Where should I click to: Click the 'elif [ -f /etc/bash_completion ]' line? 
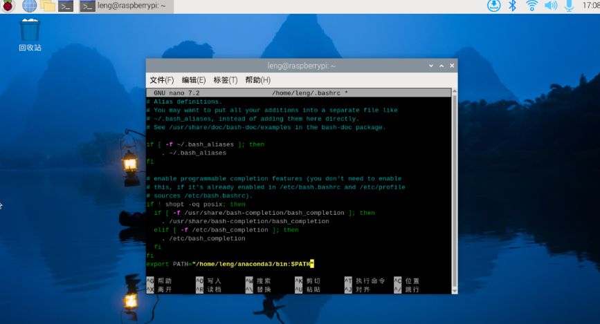226,230
